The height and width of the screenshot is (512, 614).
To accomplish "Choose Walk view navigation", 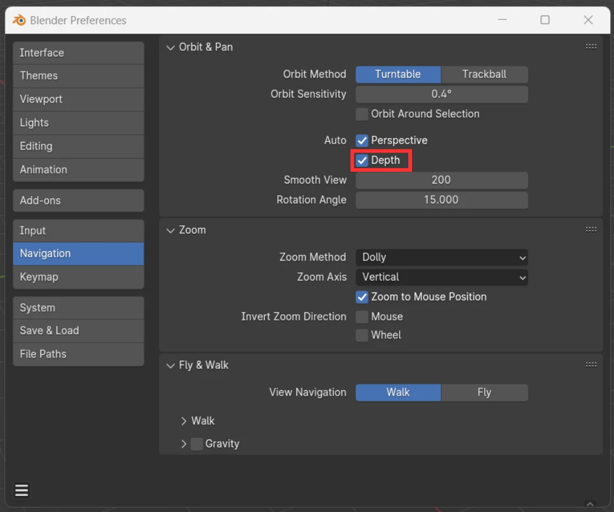I will tap(398, 393).
